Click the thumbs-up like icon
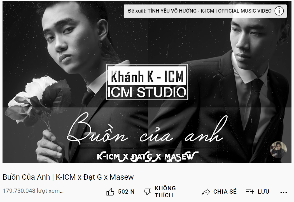This screenshot has width=294, height=202. point(110,192)
